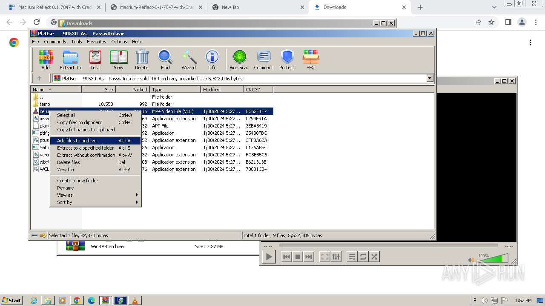Viewport: 545px width, 306px height.
Task: Click the VLC seek progress bar
Action: (x=388, y=245)
